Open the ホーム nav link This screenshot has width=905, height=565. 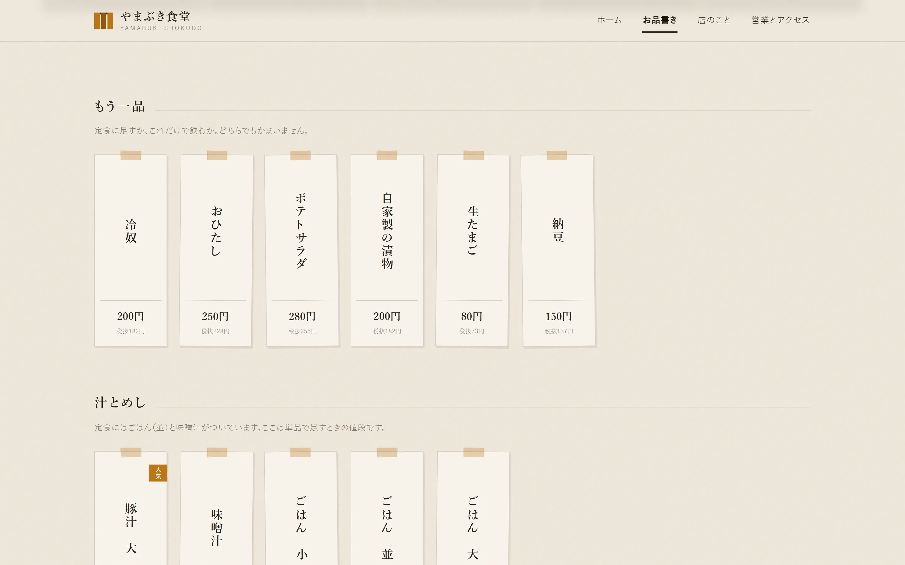click(609, 20)
